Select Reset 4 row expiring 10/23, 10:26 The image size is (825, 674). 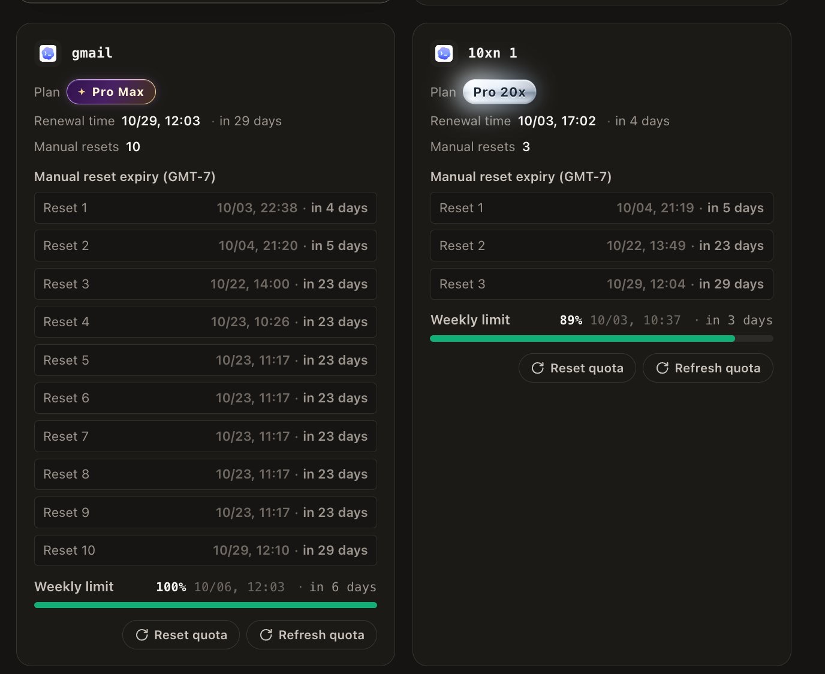206,321
